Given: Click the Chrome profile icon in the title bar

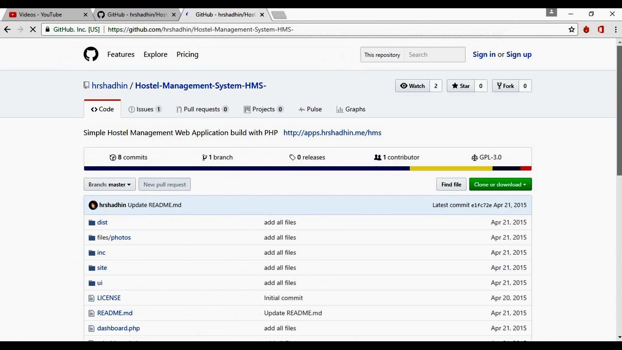Looking at the screenshot, I should (551, 13).
